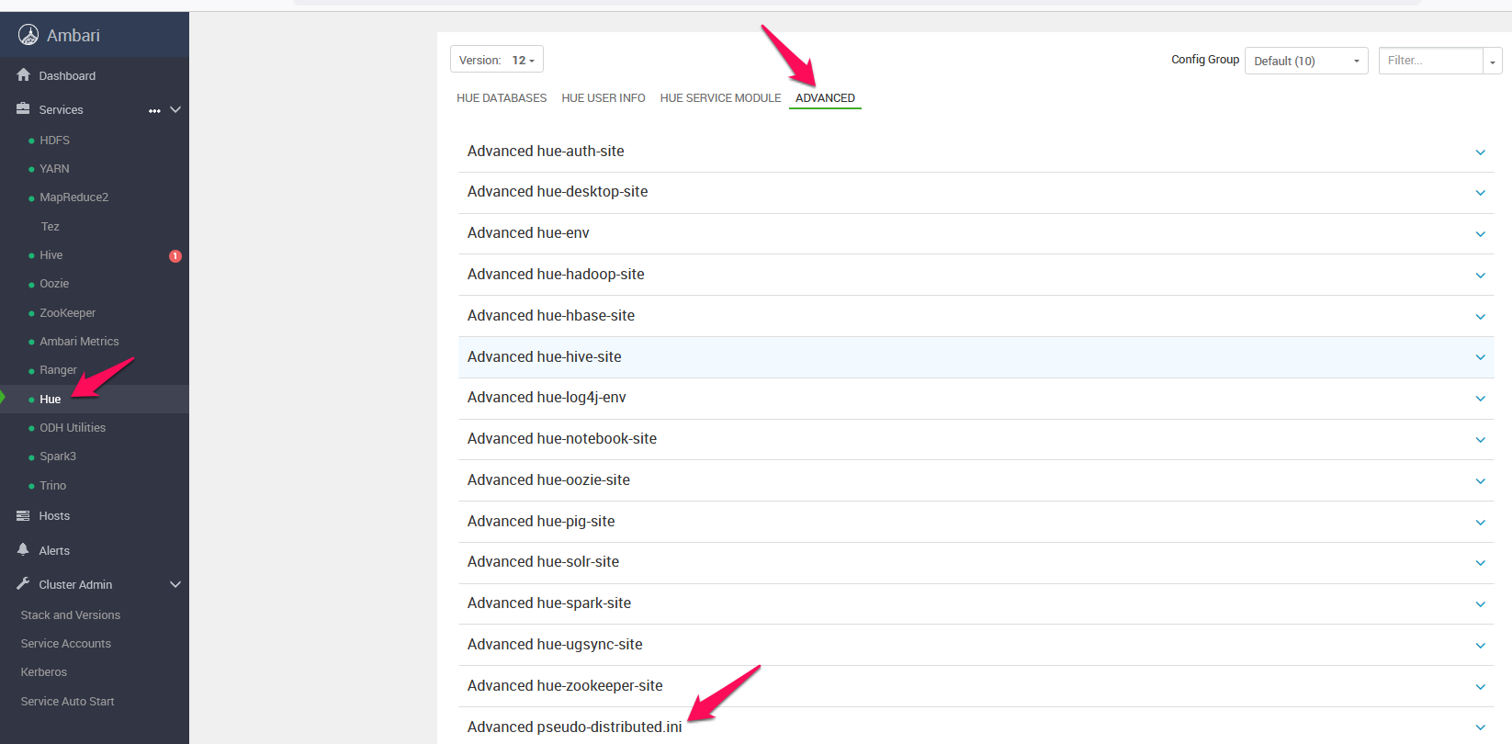Click the Ambari logo icon

[x=28, y=35]
